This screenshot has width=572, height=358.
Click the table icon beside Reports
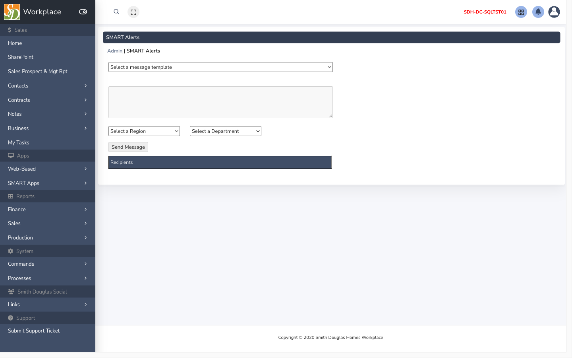point(11,196)
